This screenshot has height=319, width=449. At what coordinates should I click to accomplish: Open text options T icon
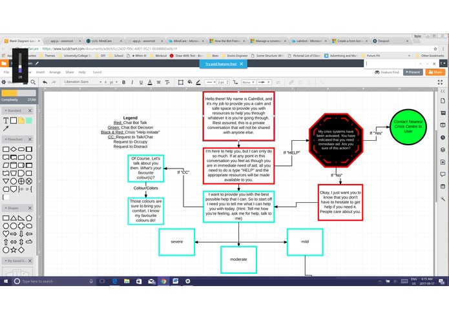coord(167,83)
